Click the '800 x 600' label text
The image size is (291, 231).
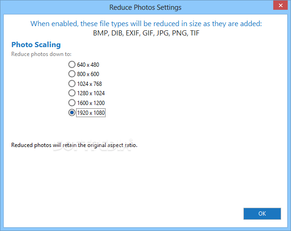click(x=88, y=74)
